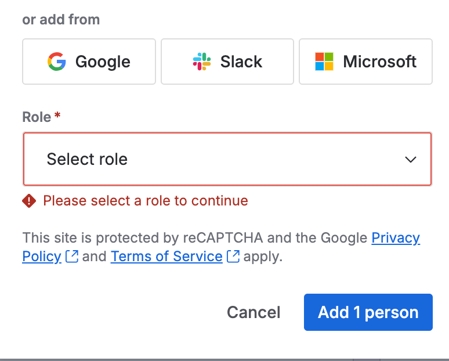449x361 pixels.
Task: Click external-link icon next to Terms of Service
Action: click(233, 257)
